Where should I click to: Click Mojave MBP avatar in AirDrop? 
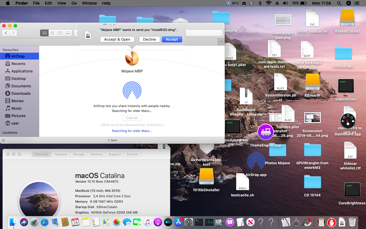click(132, 58)
